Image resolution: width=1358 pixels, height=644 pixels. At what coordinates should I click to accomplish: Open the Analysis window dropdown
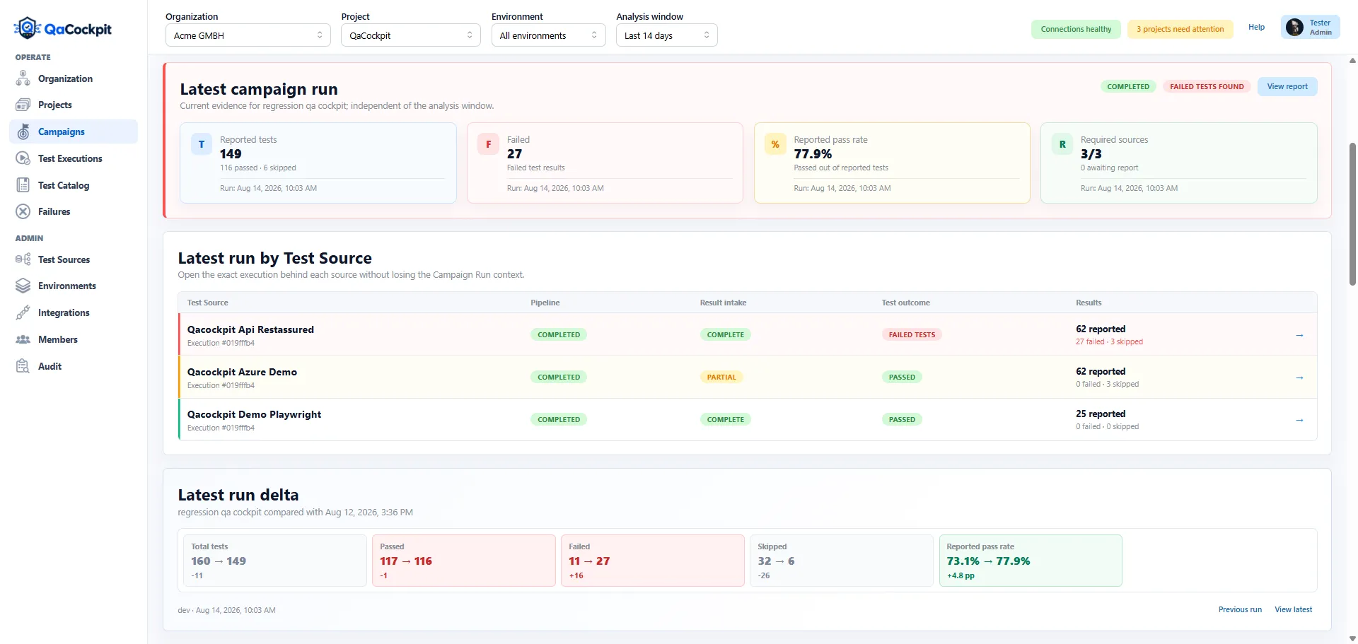(x=667, y=35)
